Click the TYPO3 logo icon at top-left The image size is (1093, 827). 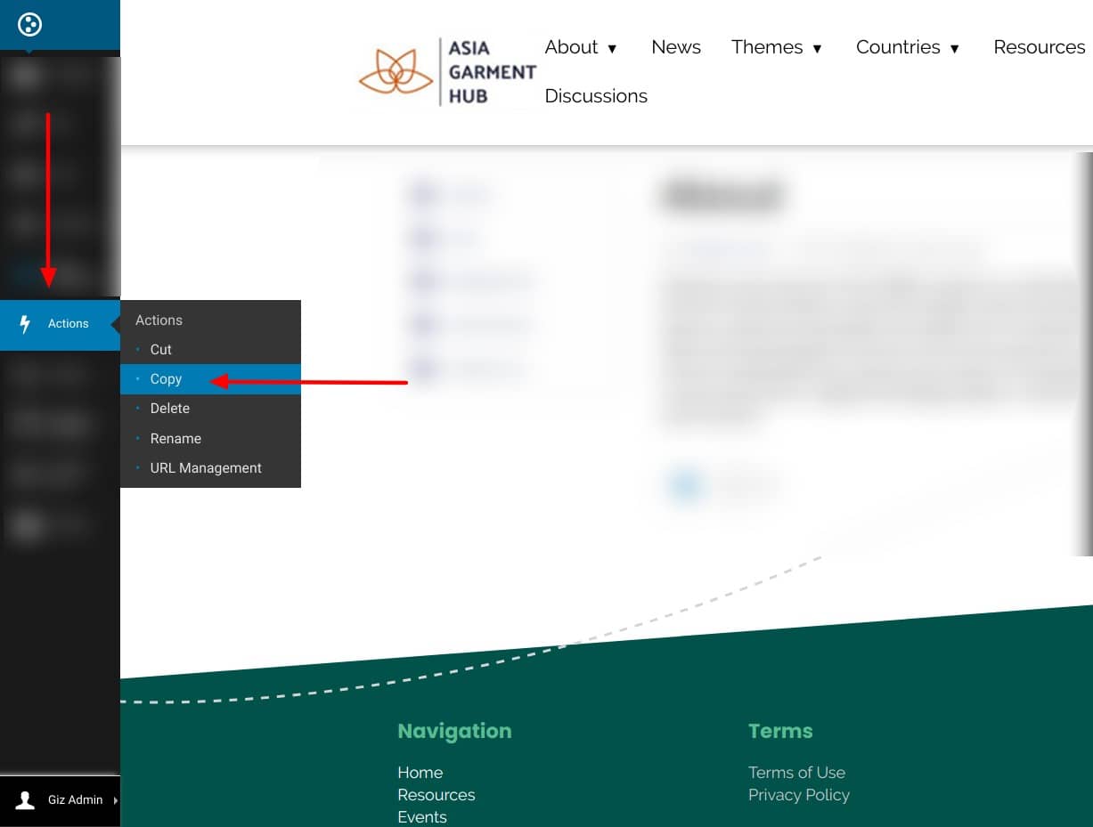pos(29,24)
